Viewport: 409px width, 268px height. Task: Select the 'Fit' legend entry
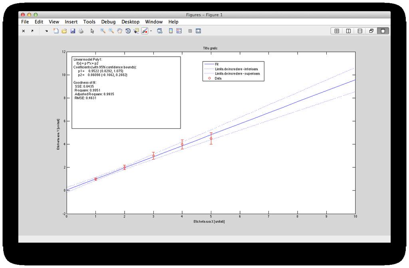[x=217, y=64]
